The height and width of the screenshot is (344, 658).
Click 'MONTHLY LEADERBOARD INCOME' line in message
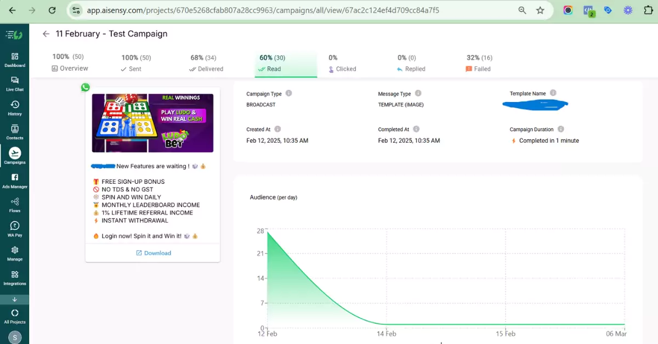tap(151, 205)
